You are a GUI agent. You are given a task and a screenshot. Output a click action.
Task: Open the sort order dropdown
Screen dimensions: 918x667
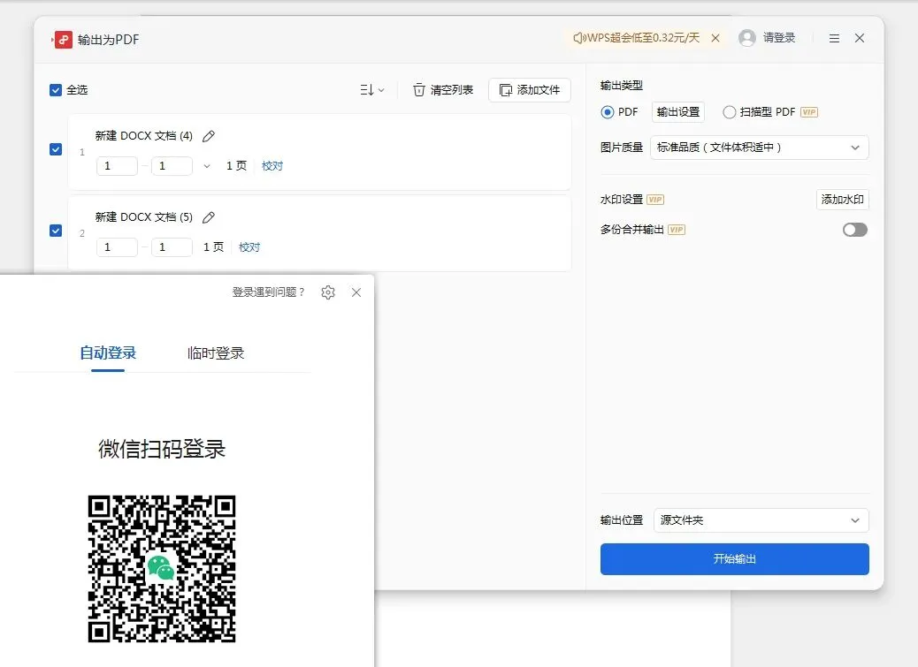(x=371, y=90)
